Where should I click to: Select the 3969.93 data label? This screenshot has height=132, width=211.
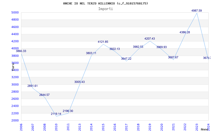click(x=161, y=47)
